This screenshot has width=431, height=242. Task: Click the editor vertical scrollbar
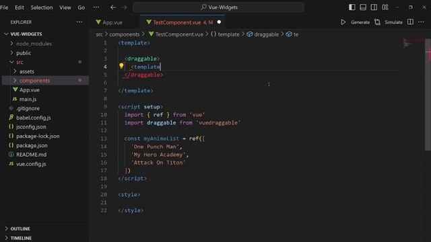click(428, 95)
